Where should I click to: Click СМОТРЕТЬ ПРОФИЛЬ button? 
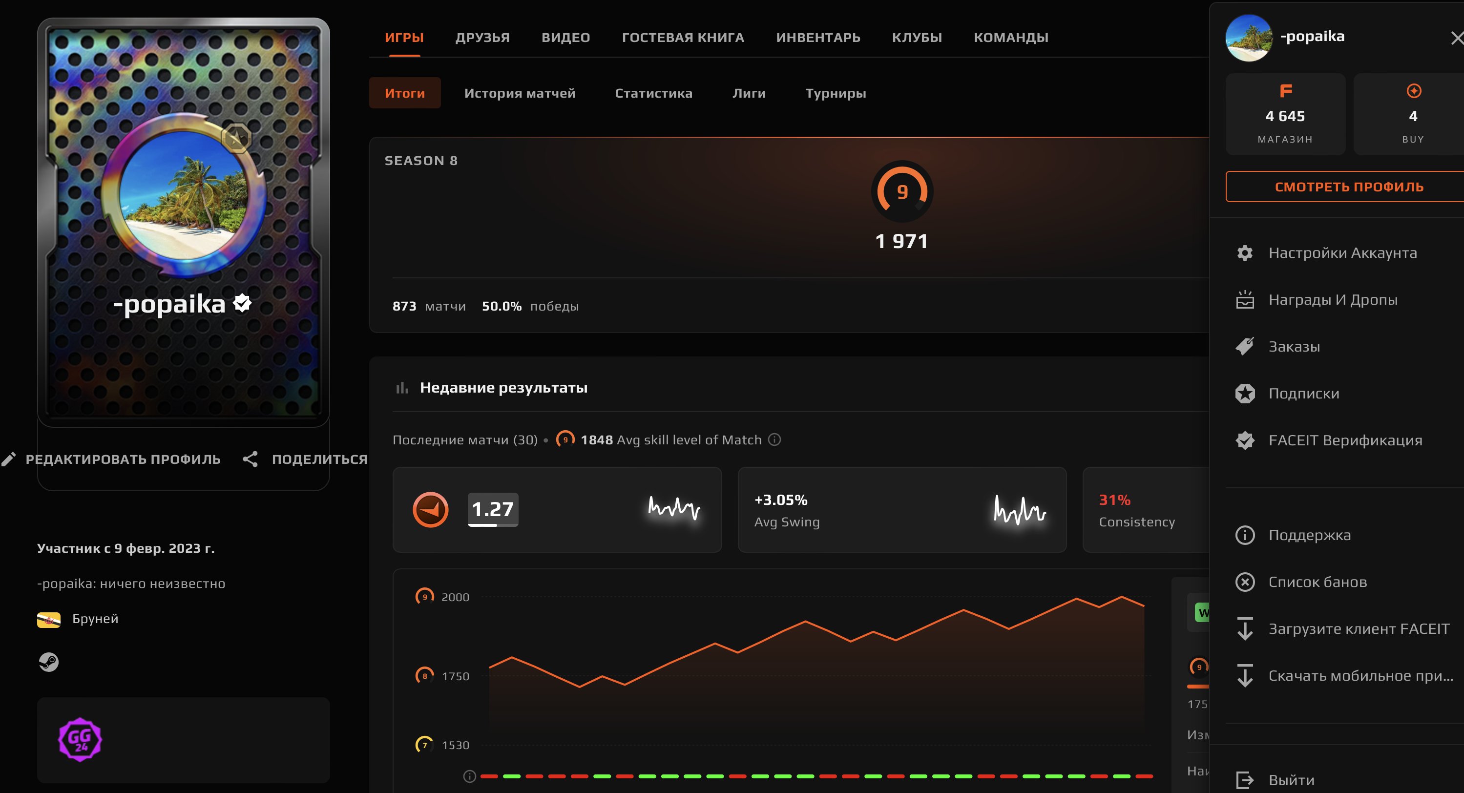pos(1345,187)
